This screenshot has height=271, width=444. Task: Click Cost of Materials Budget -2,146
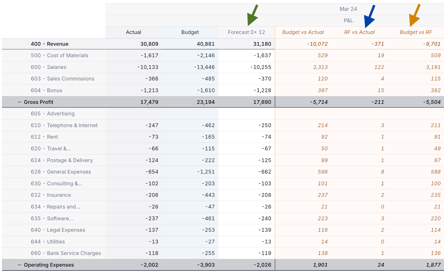(x=206, y=55)
